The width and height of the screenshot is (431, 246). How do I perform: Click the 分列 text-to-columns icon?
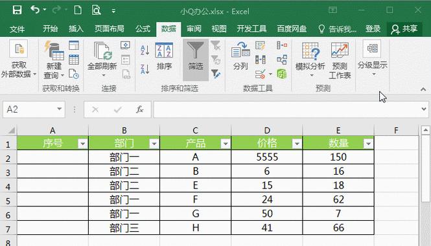pyautogui.click(x=240, y=56)
